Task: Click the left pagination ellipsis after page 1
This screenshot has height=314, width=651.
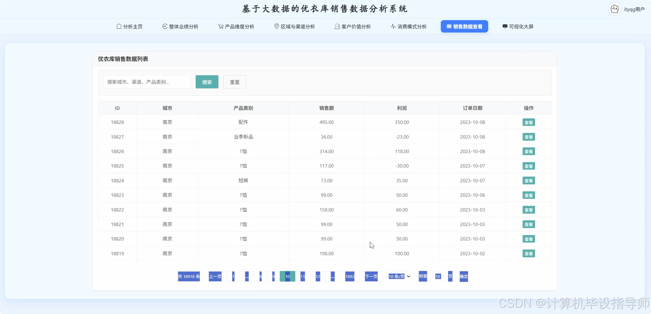Action: coord(247,277)
